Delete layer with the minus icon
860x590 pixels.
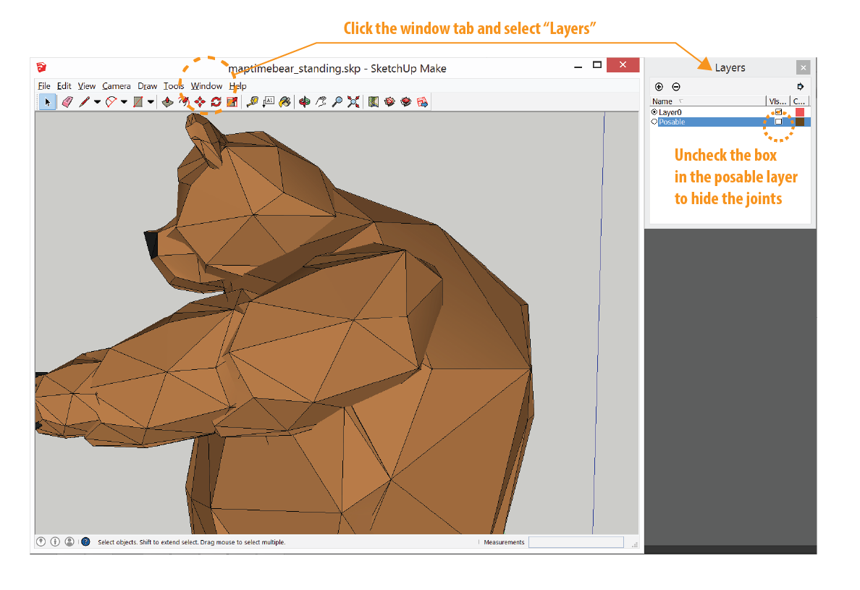tap(676, 87)
